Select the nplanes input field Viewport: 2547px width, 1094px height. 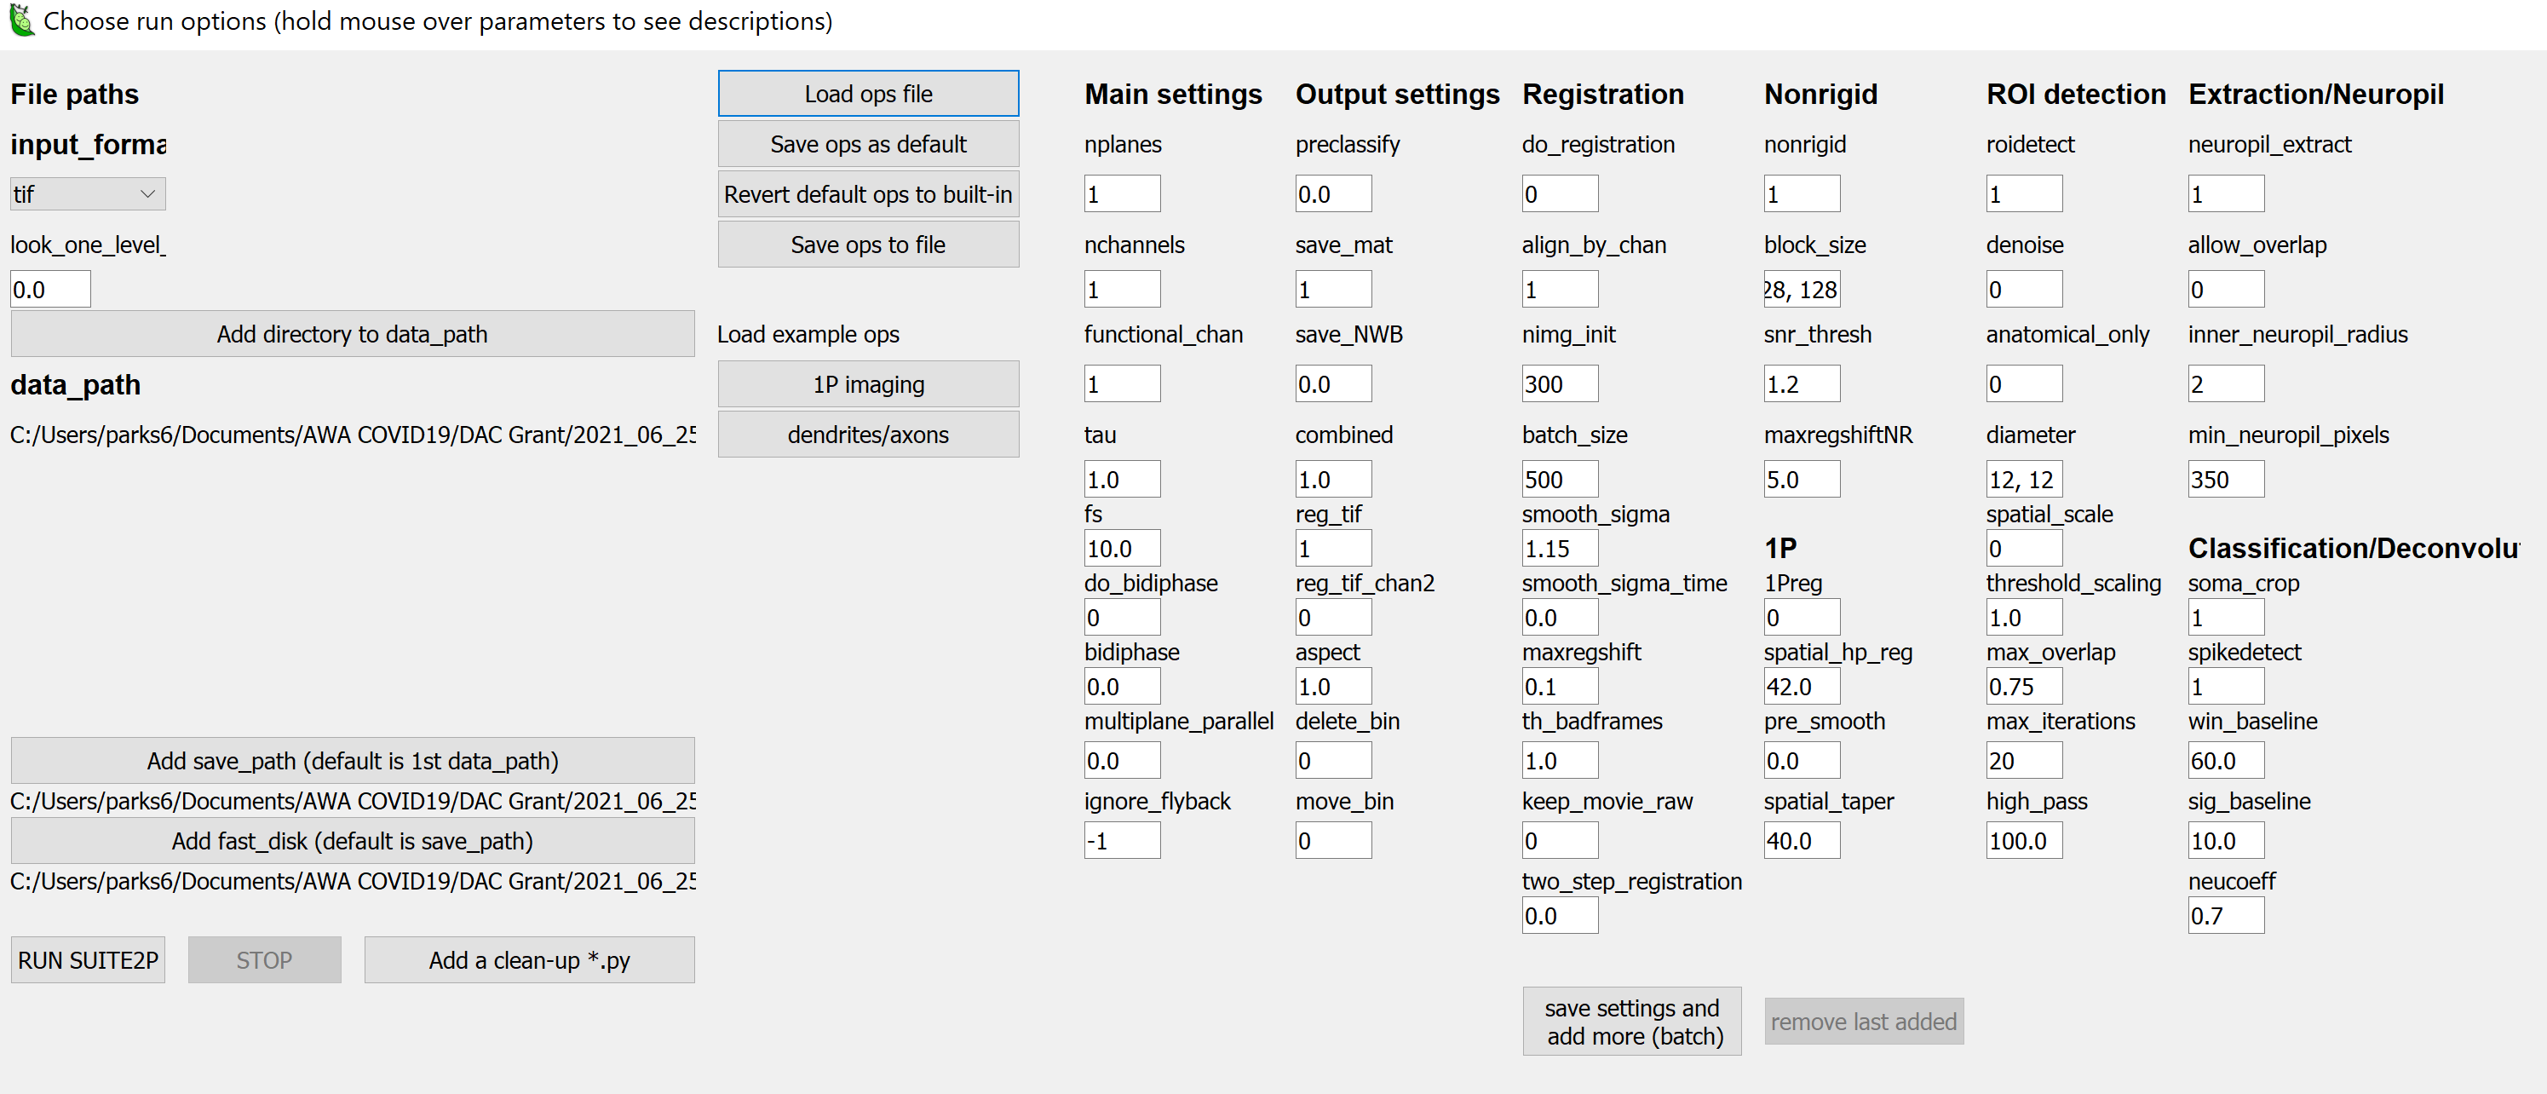(1121, 193)
